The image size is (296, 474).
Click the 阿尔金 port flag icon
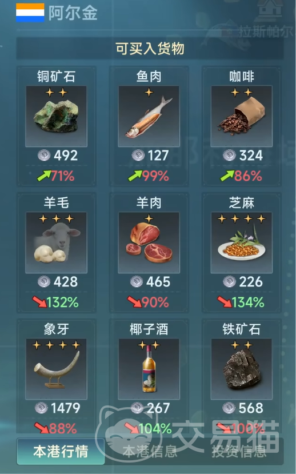(30, 13)
